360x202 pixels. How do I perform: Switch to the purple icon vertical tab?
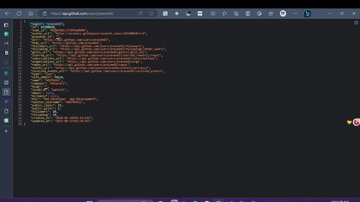point(6,102)
